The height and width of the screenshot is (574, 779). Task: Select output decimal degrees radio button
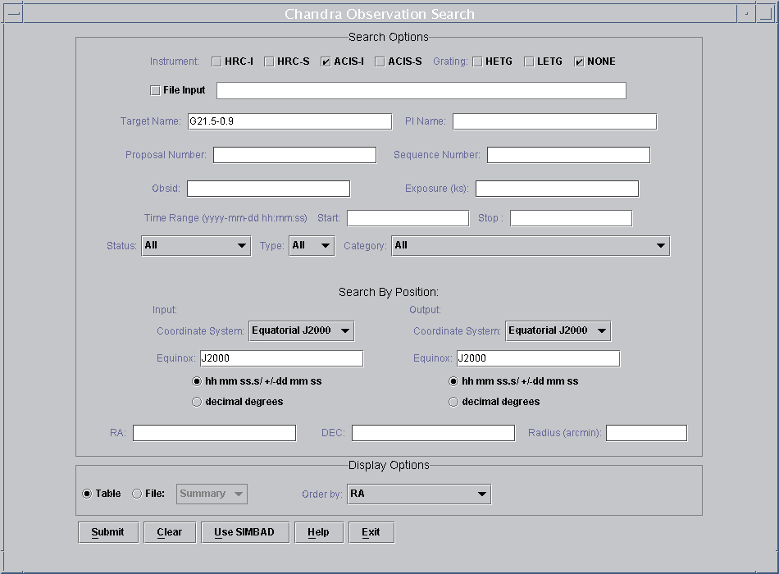pos(453,402)
